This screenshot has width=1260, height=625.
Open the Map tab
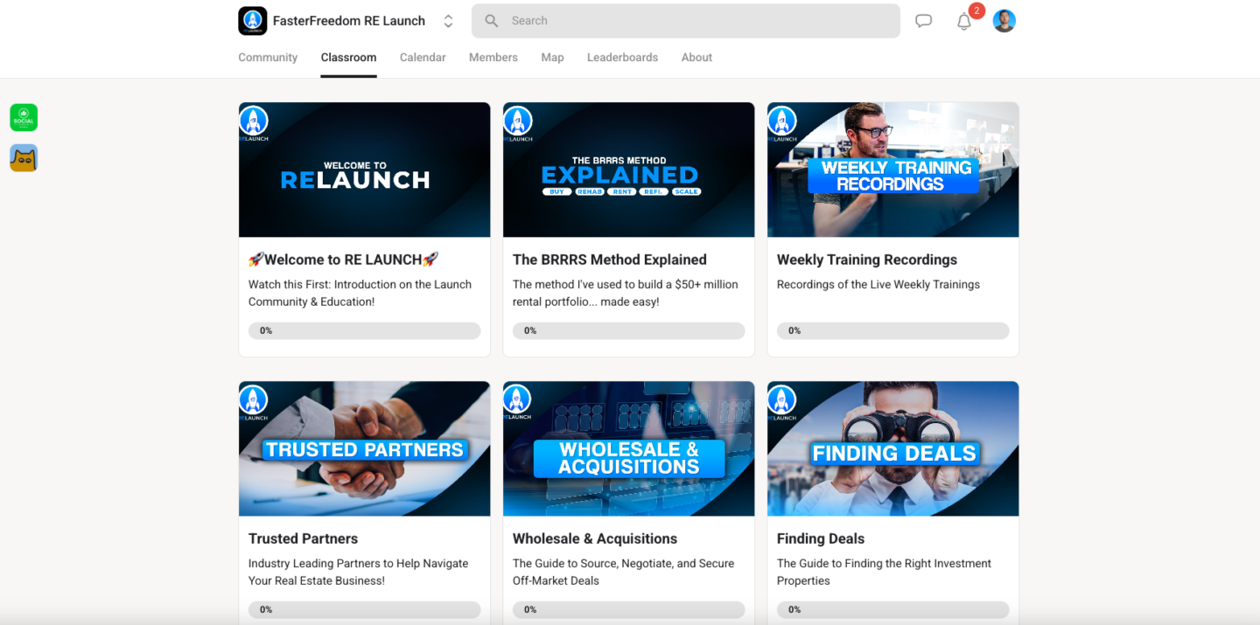[552, 58]
